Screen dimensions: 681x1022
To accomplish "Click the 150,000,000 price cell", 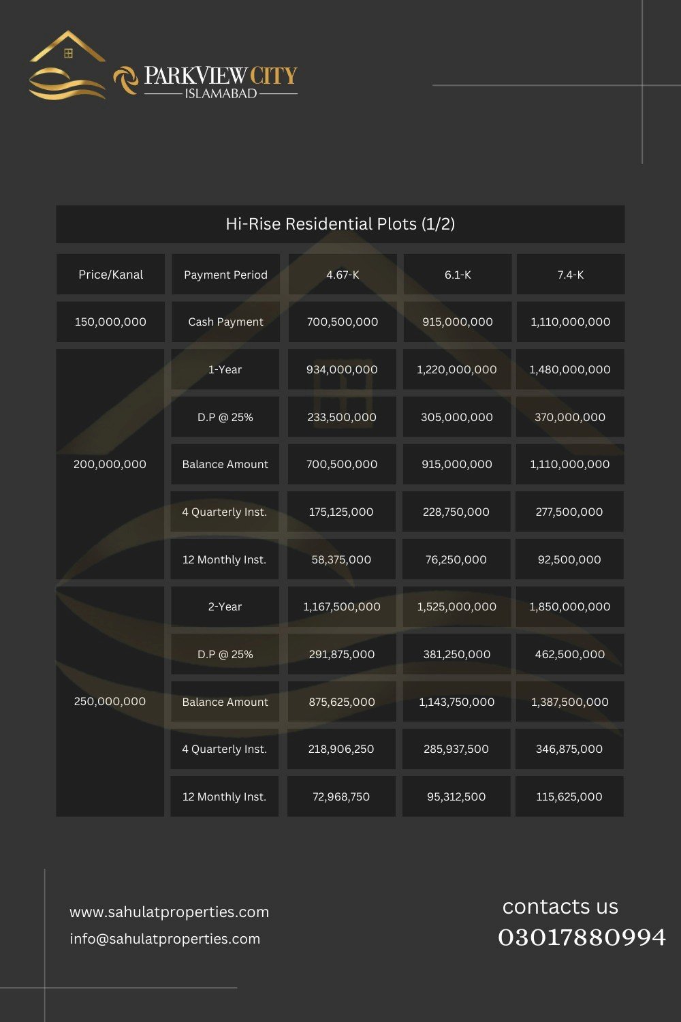I will pyautogui.click(x=110, y=322).
